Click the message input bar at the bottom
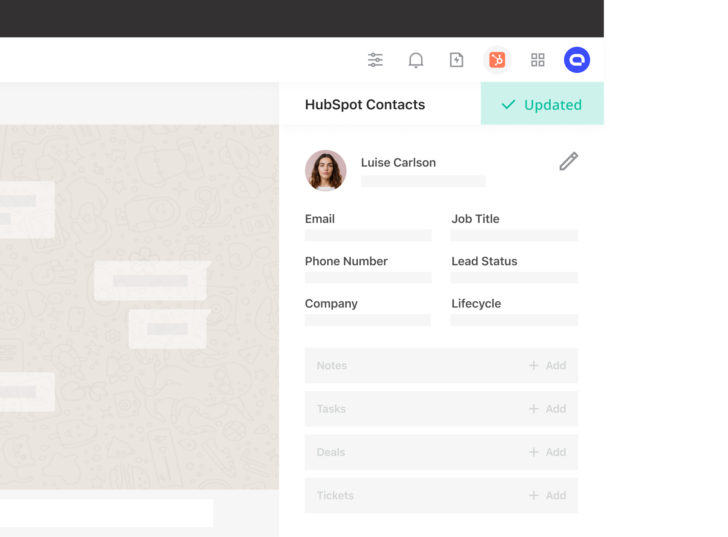 click(106, 513)
